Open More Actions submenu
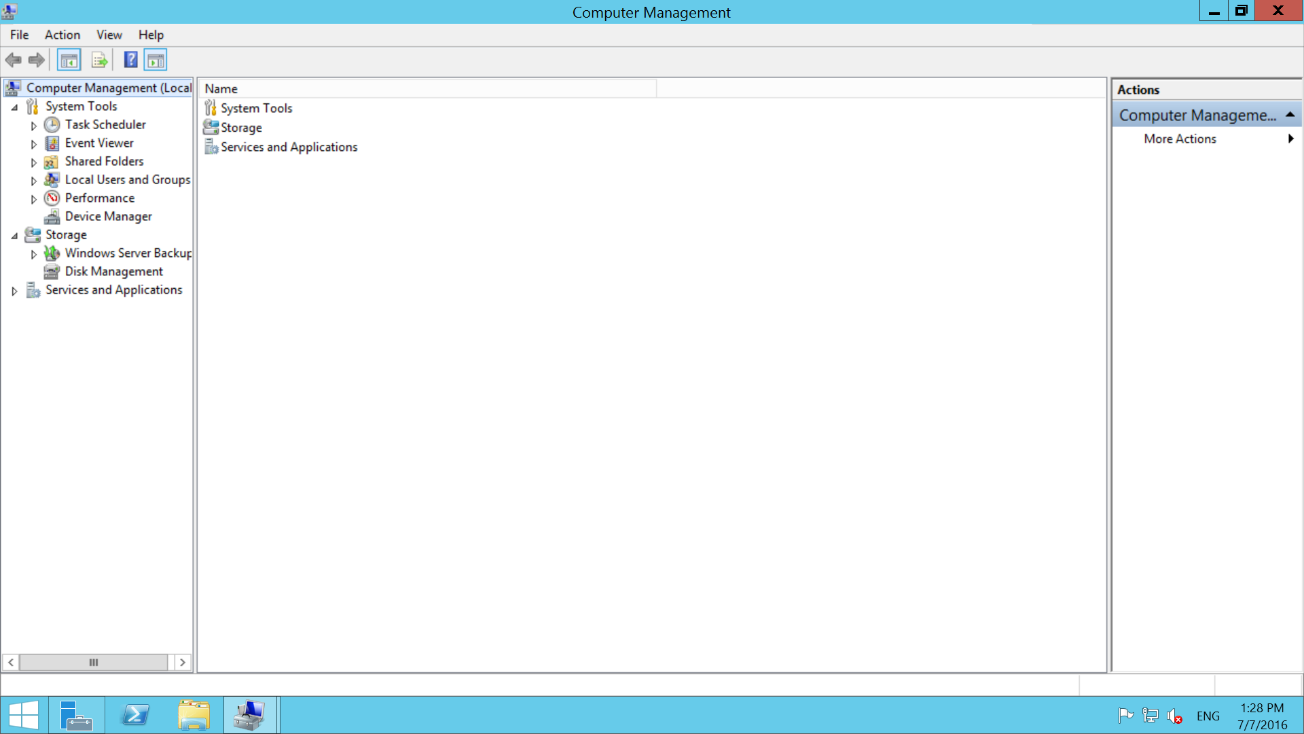The height and width of the screenshot is (734, 1304). [x=1206, y=139]
